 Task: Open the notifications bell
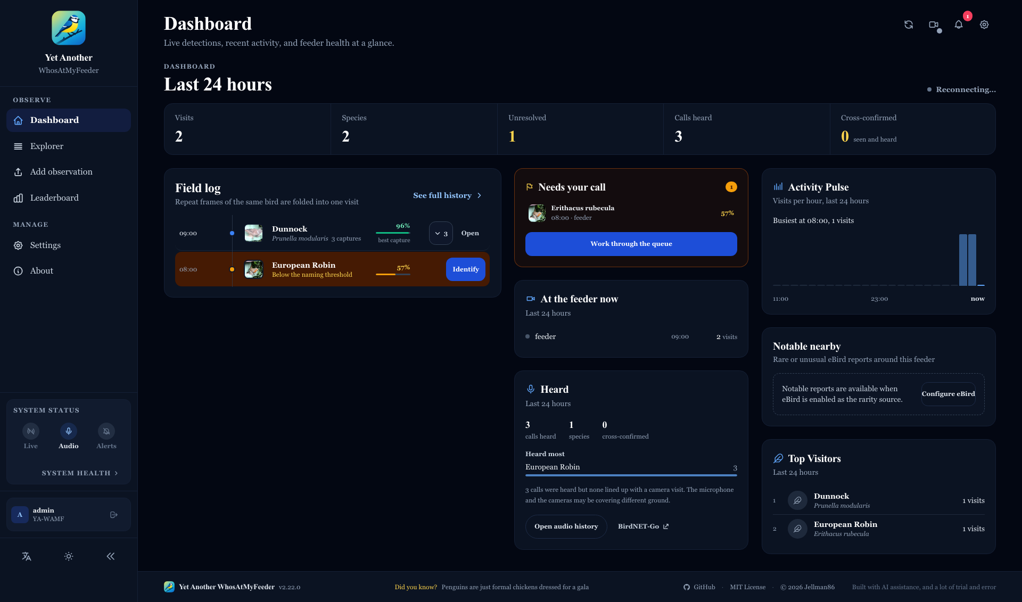[x=959, y=24]
